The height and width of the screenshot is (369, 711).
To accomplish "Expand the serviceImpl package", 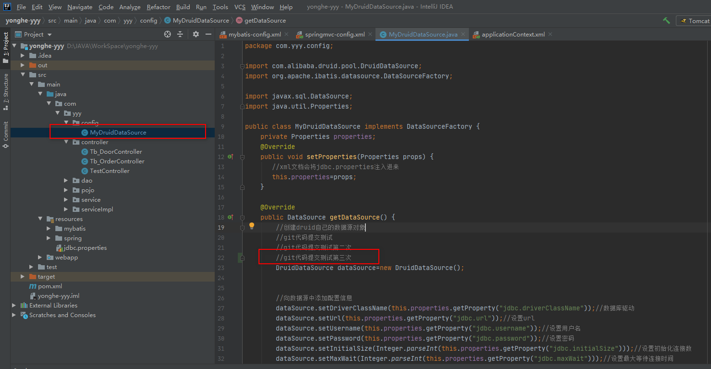I will (x=66, y=209).
